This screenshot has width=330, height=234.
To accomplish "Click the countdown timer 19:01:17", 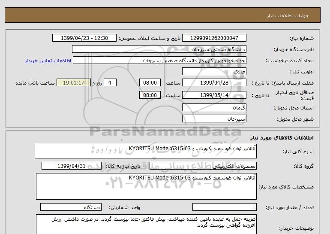I will point(74,82).
